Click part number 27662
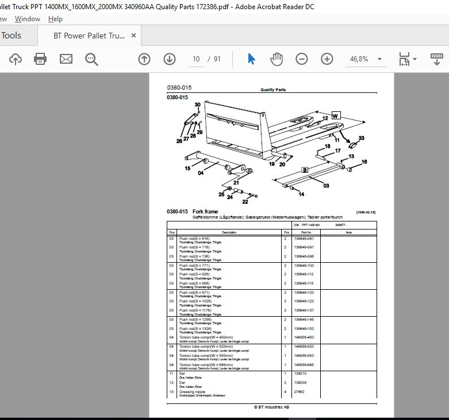 coord(299,392)
